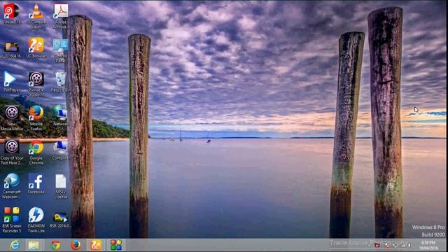Click the UC Browser taskbar icon
The width and height of the screenshot is (448, 252).
(x=96, y=245)
